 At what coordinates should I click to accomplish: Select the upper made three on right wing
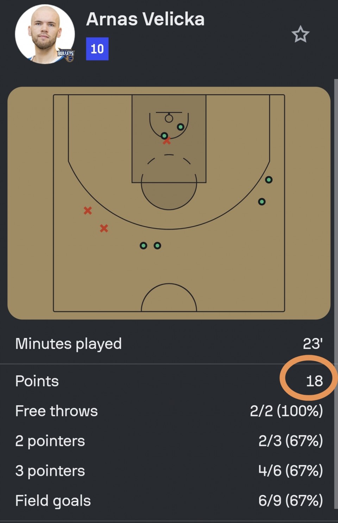pos(269,180)
